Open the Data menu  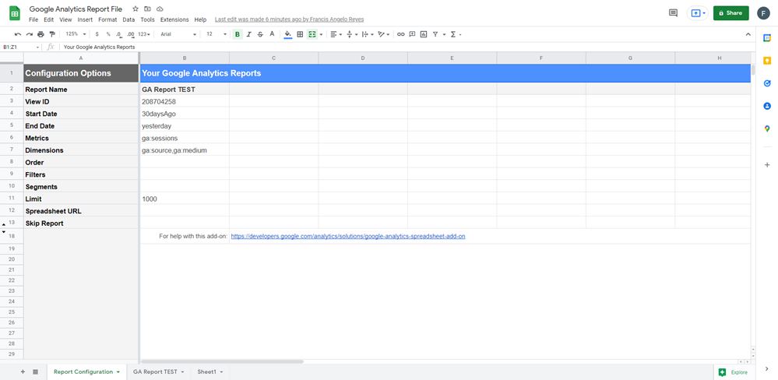[128, 19]
